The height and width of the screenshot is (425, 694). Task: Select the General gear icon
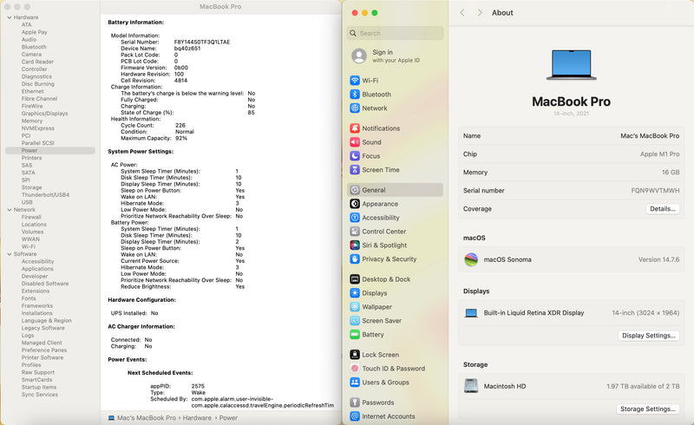click(355, 190)
